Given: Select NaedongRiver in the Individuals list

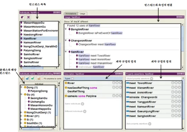Looking at the screenshot, I should tap(33, 35).
